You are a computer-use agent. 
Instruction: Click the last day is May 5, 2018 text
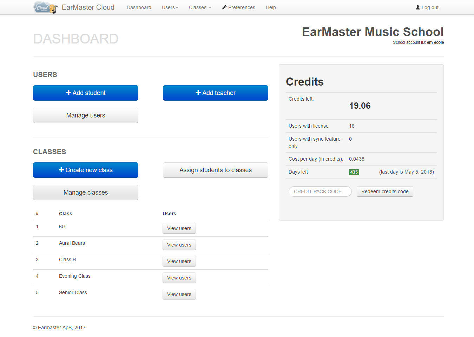point(407,172)
